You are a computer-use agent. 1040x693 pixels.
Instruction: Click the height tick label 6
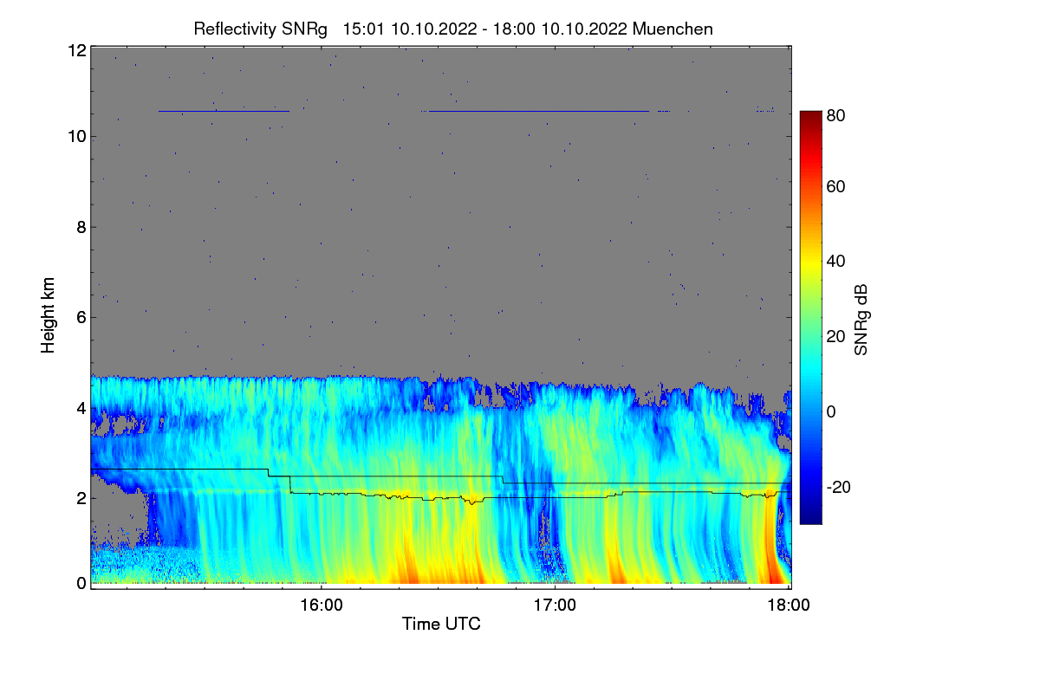click(81, 317)
